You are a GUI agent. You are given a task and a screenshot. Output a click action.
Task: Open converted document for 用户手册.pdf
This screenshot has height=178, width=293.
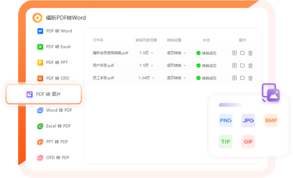pyautogui.click(x=235, y=66)
